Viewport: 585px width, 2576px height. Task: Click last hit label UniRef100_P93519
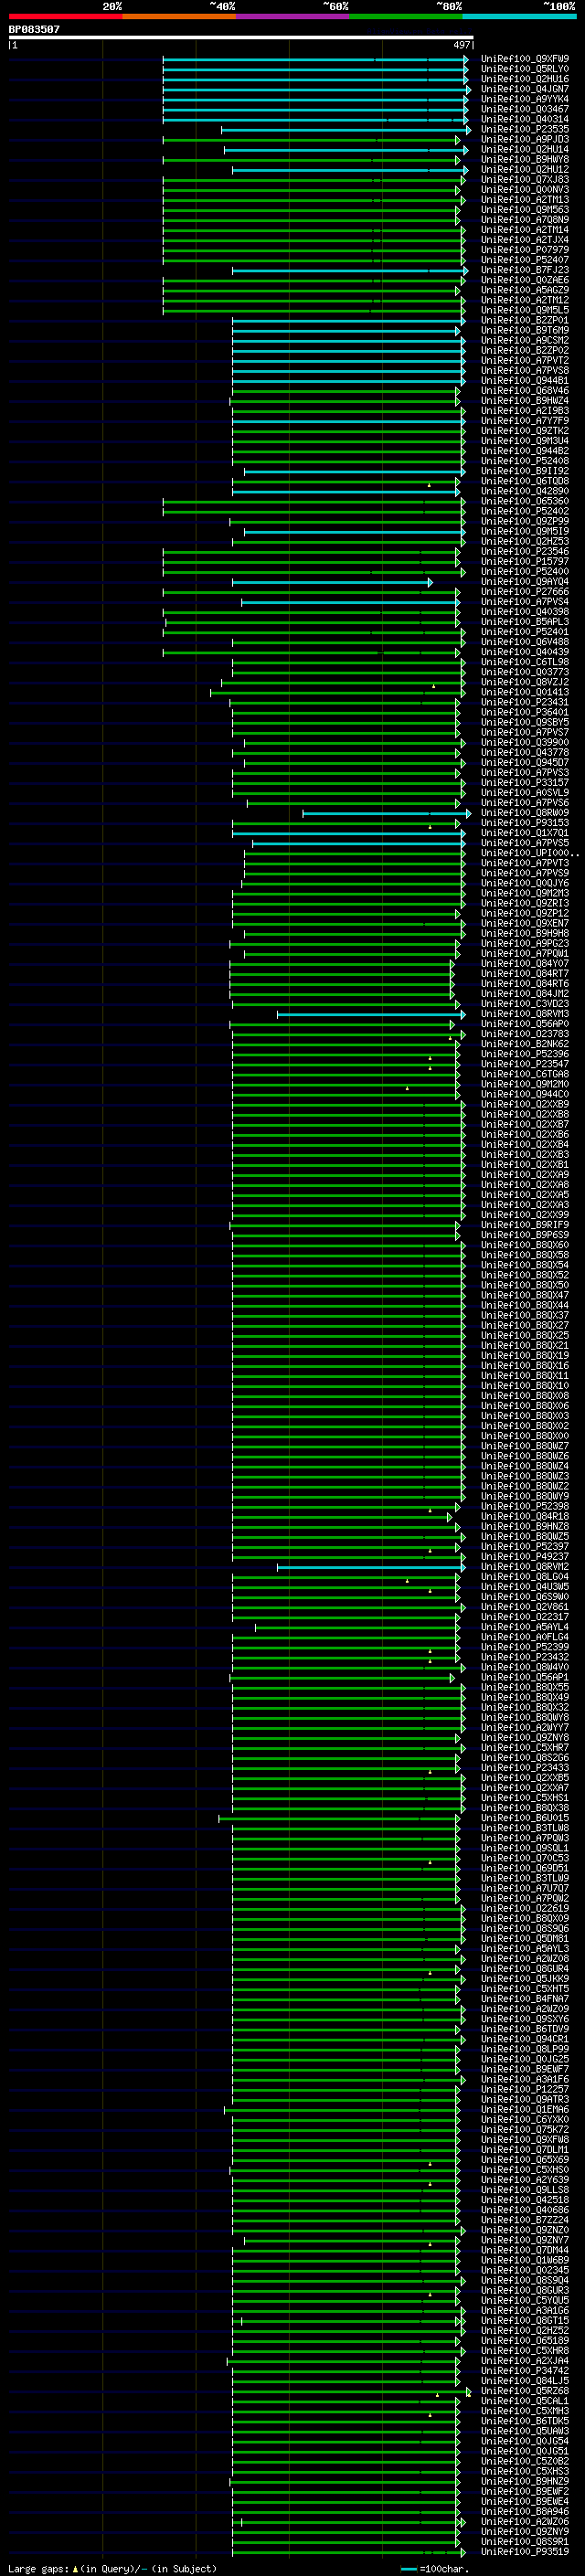coord(525,2551)
